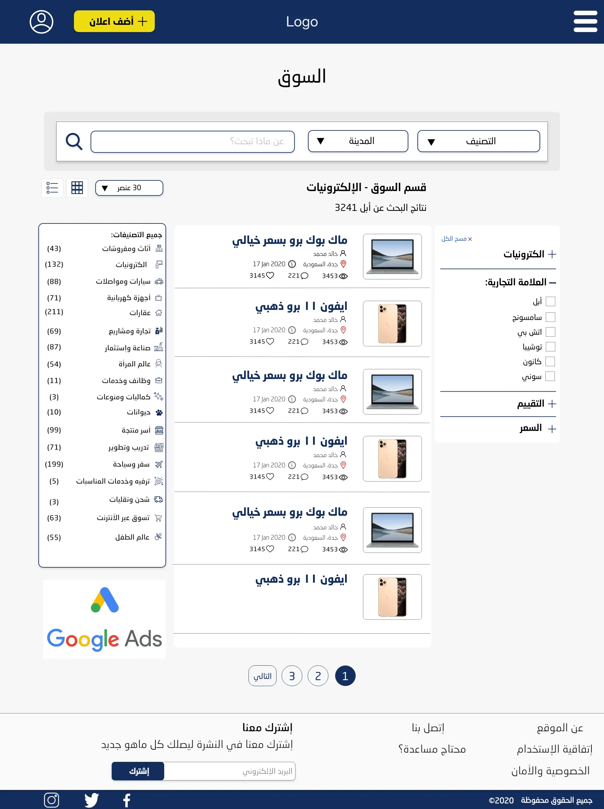Open the المدينة dropdown
Viewport: 604px width, 809px height.
coord(358,141)
